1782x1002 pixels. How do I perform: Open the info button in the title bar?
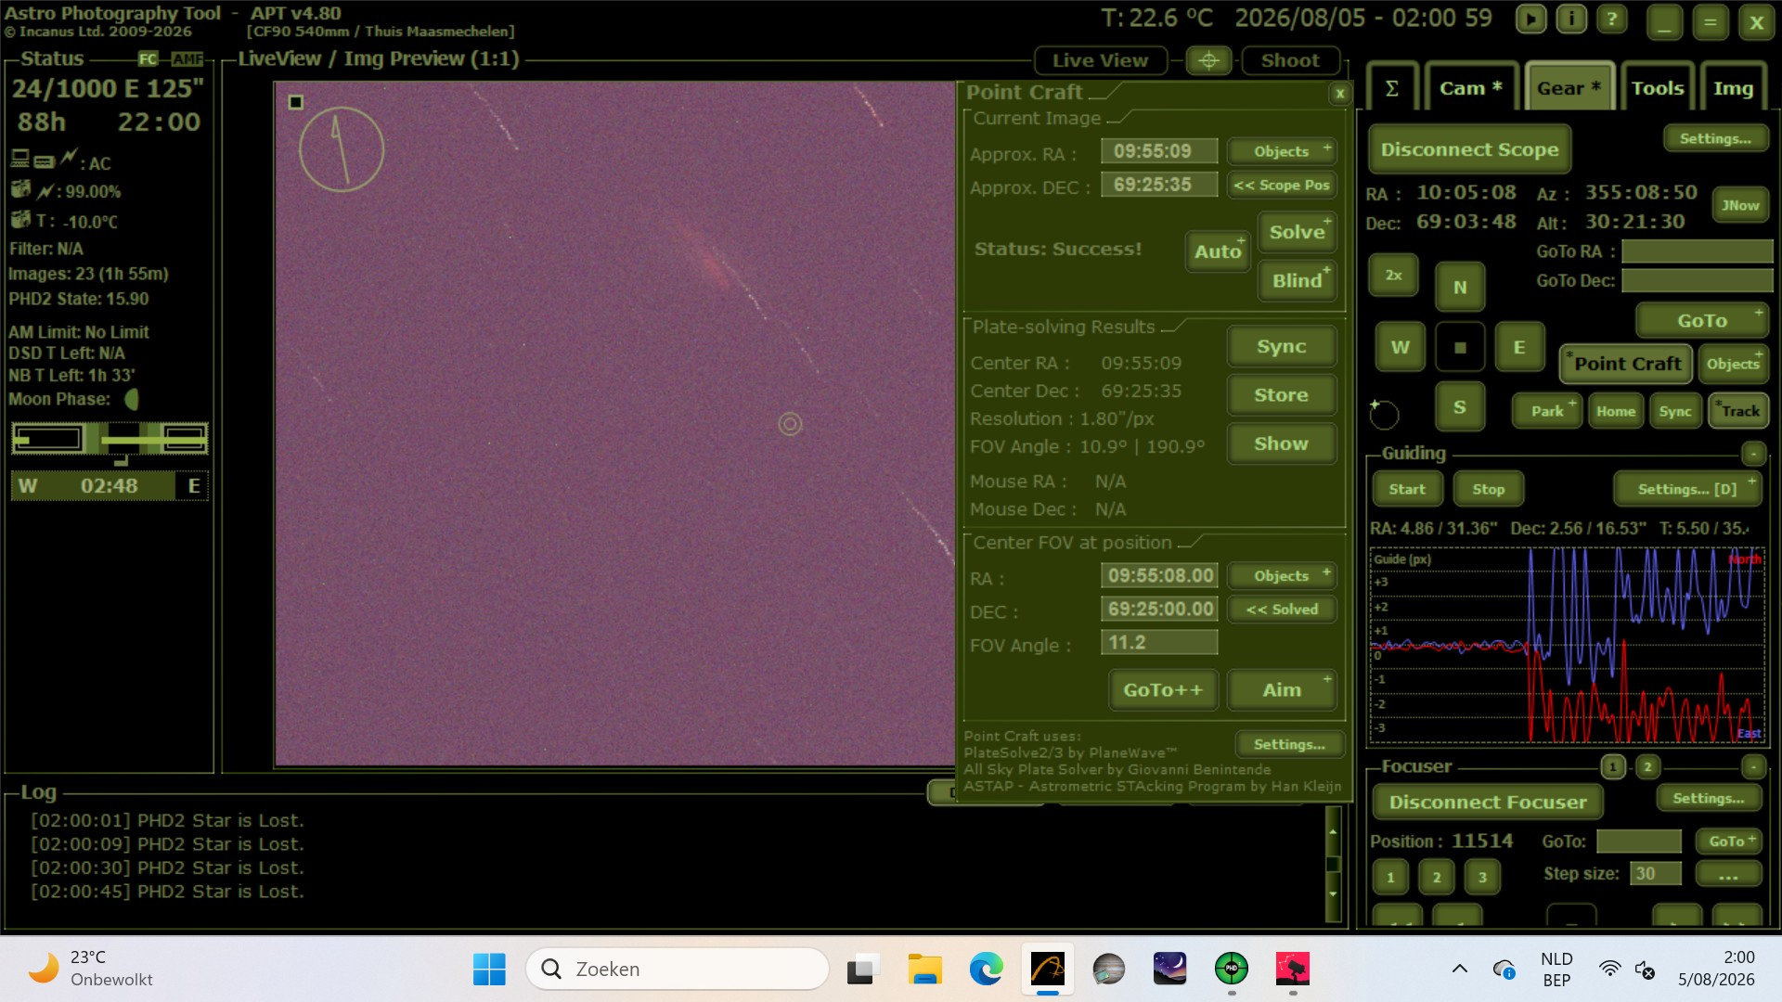coord(1571,19)
